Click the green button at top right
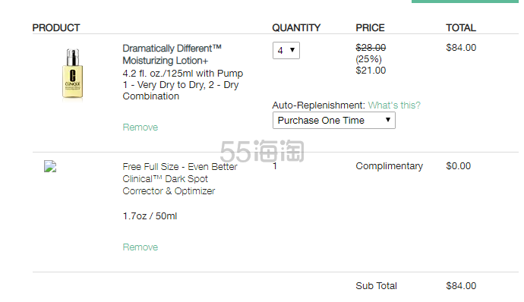Viewport: 524px width, 302px height. point(466,2)
